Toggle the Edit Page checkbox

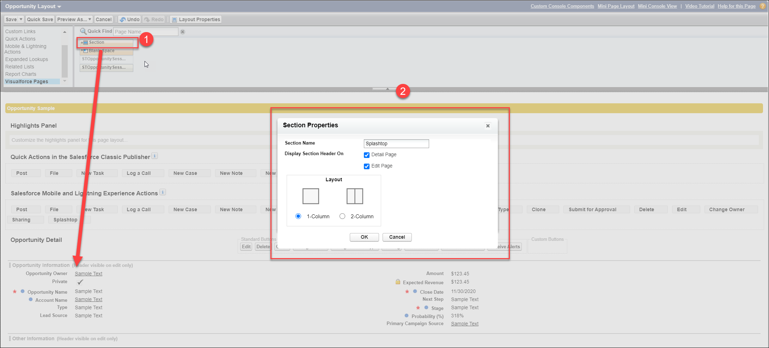tap(367, 166)
